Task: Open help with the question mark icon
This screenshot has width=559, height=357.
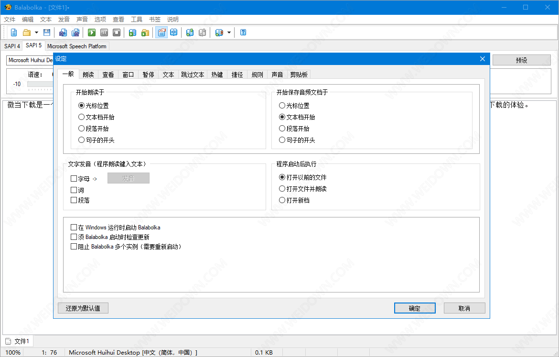Action: pos(243,33)
